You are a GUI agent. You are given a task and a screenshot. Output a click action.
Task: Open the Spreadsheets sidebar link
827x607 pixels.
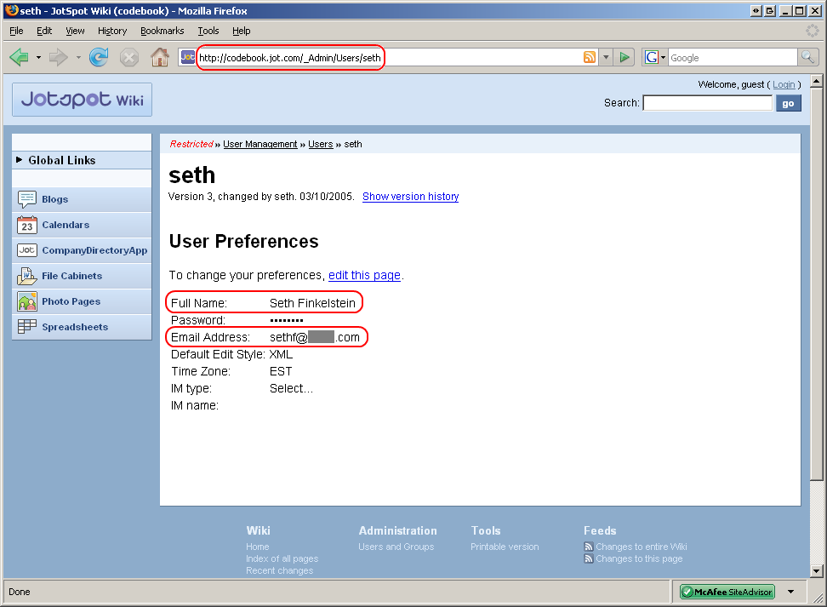click(x=75, y=327)
